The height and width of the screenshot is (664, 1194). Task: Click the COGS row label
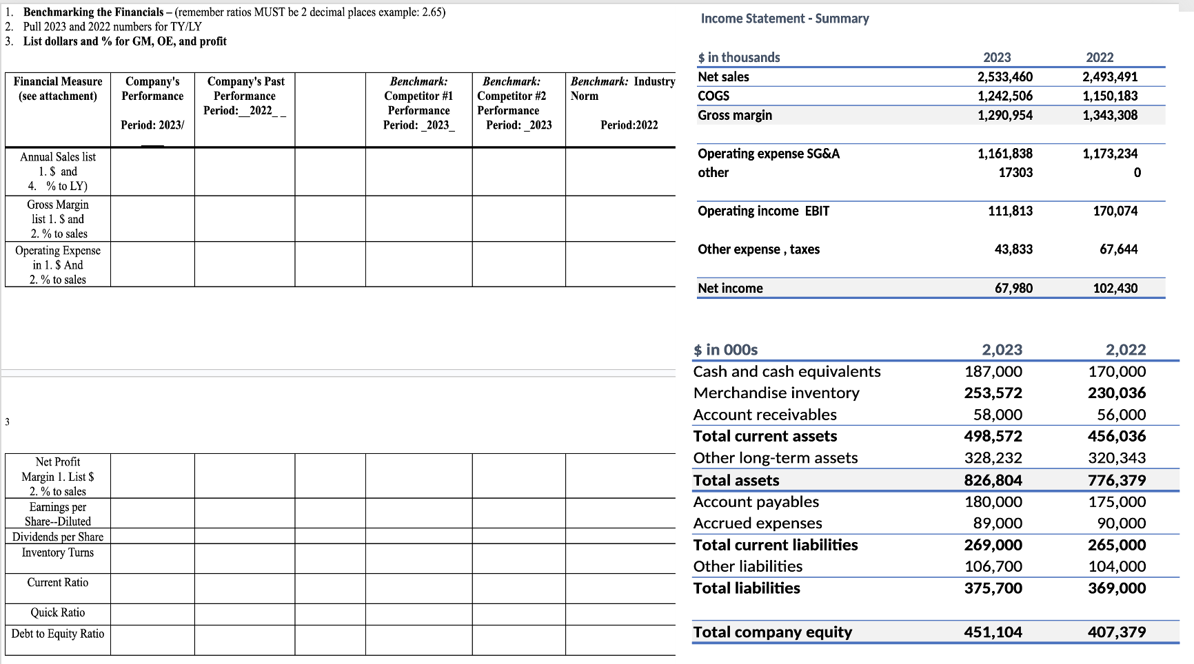pyautogui.click(x=714, y=96)
